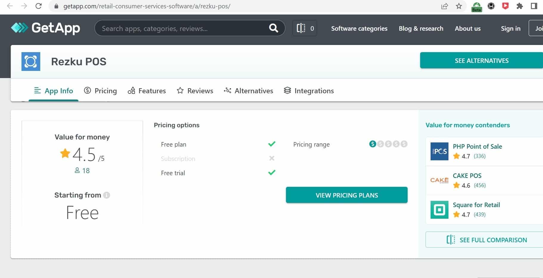This screenshot has width=543, height=278.
Task: Open the compare apps counter icon
Action: tap(305, 28)
